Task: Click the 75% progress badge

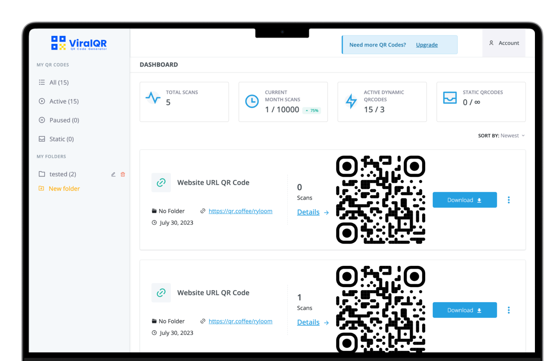Action: click(x=312, y=110)
